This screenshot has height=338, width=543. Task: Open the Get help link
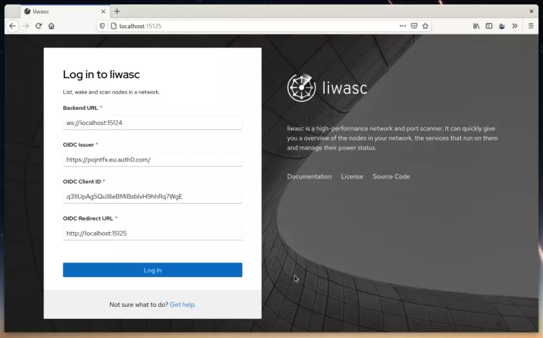click(x=183, y=305)
